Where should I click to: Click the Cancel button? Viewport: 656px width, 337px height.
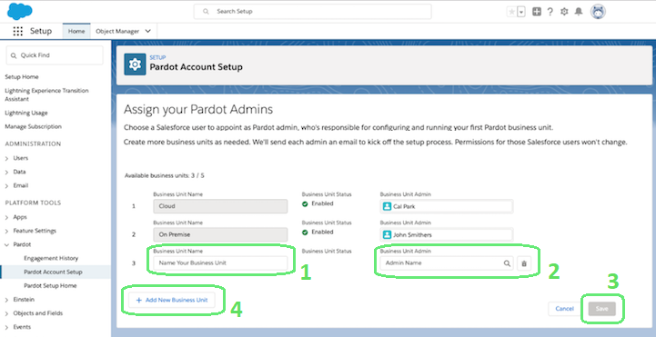(x=564, y=309)
